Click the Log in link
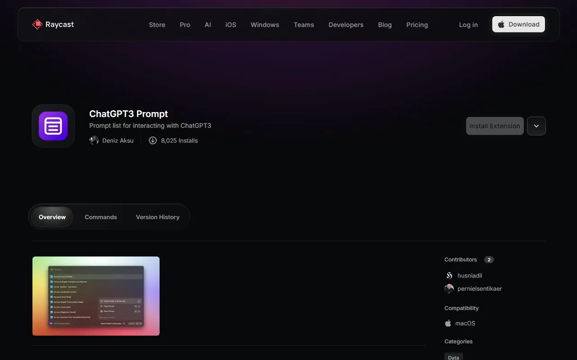This screenshot has width=577, height=360. coord(468,25)
